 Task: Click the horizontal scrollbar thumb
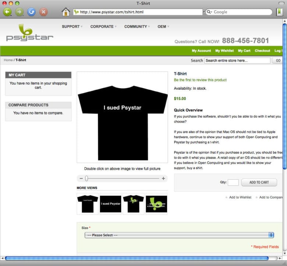(x=137, y=258)
